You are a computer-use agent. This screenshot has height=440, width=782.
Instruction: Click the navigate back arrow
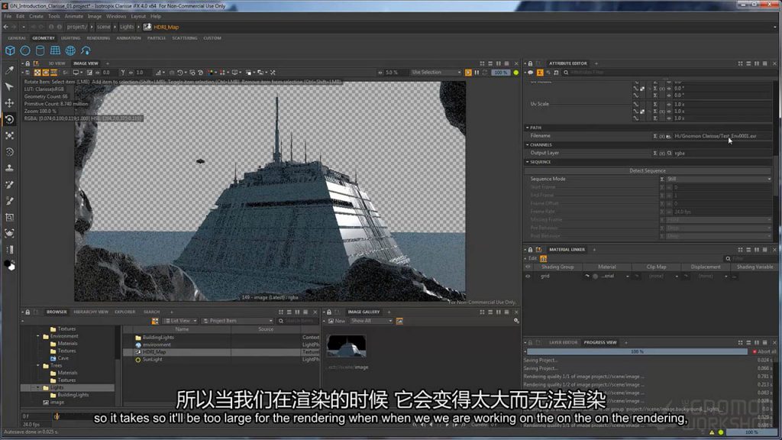click(x=6, y=27)
